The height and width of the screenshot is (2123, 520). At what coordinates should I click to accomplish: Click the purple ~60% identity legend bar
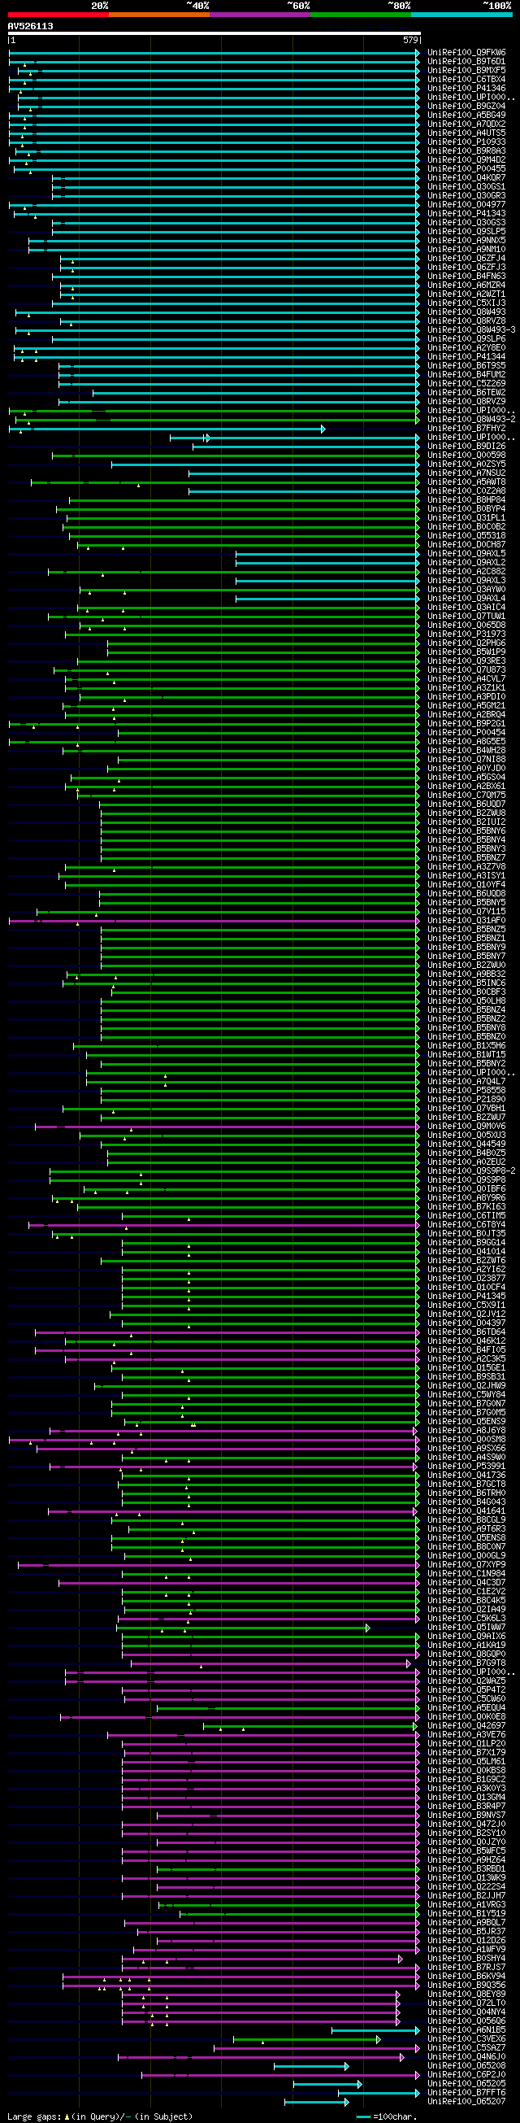point(260,15)
